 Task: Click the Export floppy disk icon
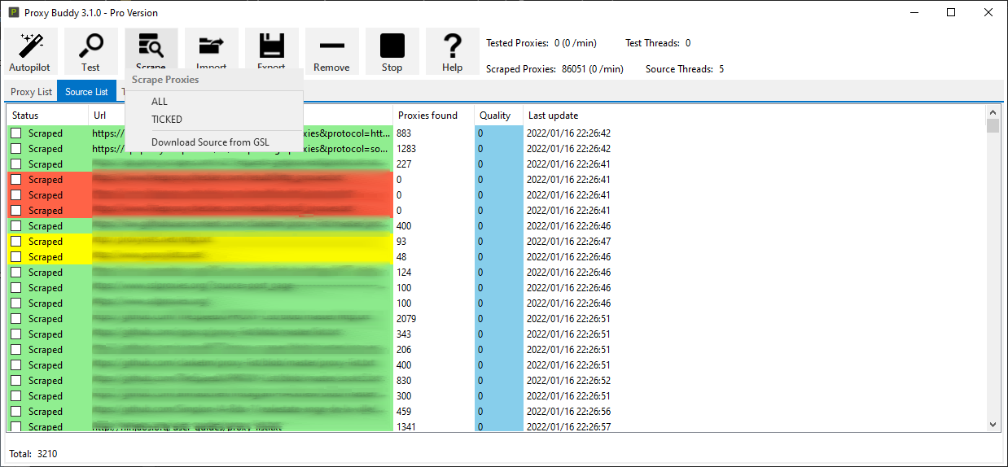(x=271, y=46)
